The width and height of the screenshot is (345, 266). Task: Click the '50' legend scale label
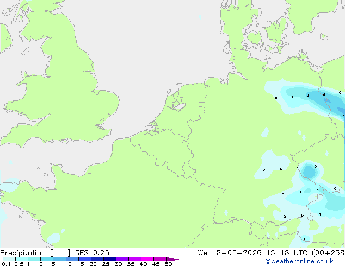[x=168, y=264]
